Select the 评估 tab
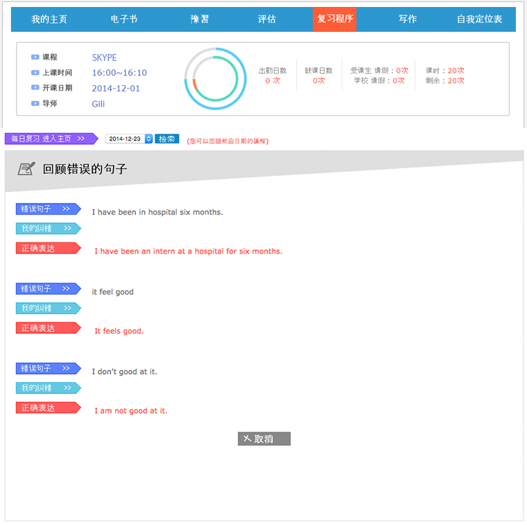Viewport: 527px width, 525px height. pyautogui.click(x=267, y=19)
